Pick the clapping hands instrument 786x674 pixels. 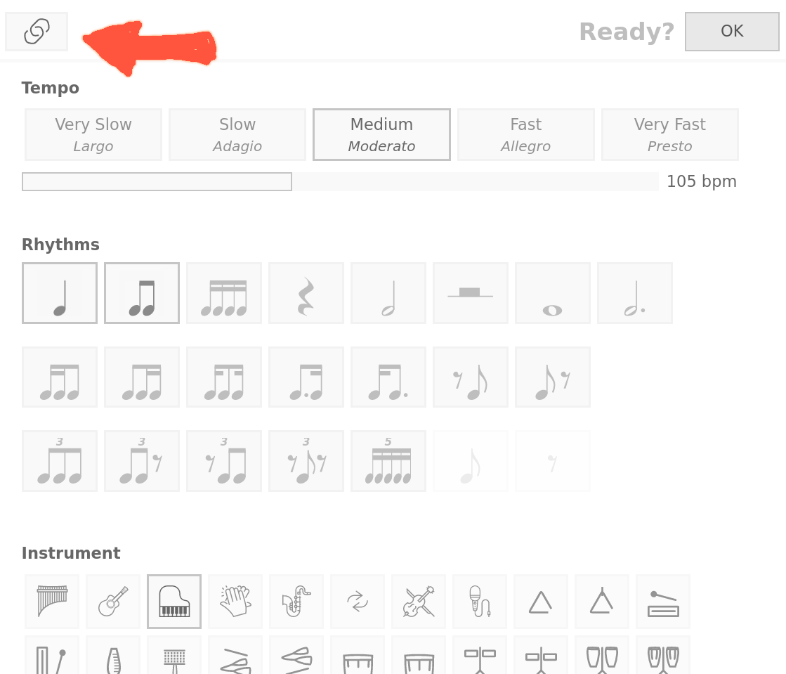235,602
